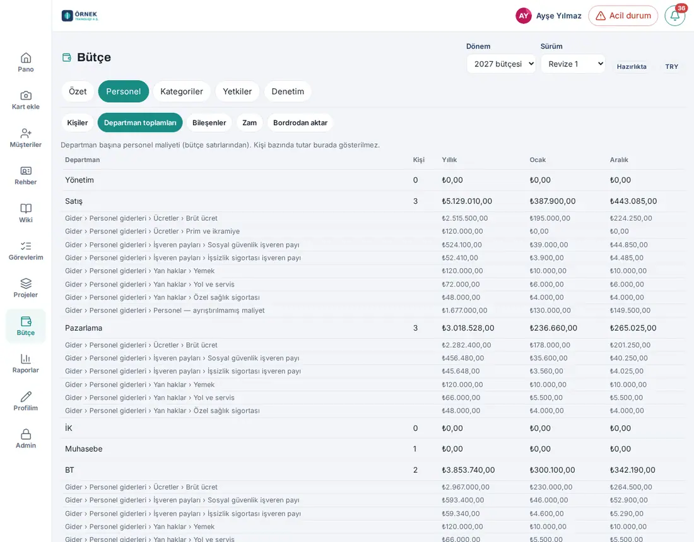
Task: Click Satış yearly total ₺5.129.010,00
Action: point(467,201)
